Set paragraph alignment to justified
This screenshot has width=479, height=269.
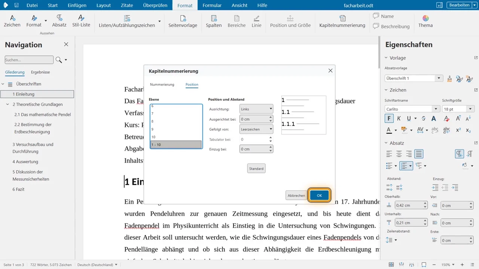[x=419, y=154]
